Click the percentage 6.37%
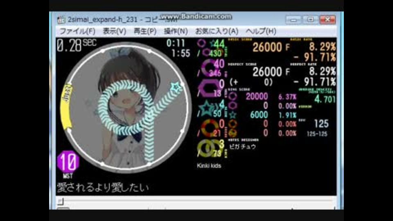This screenshot has height=221, width=393. point(287,97)
